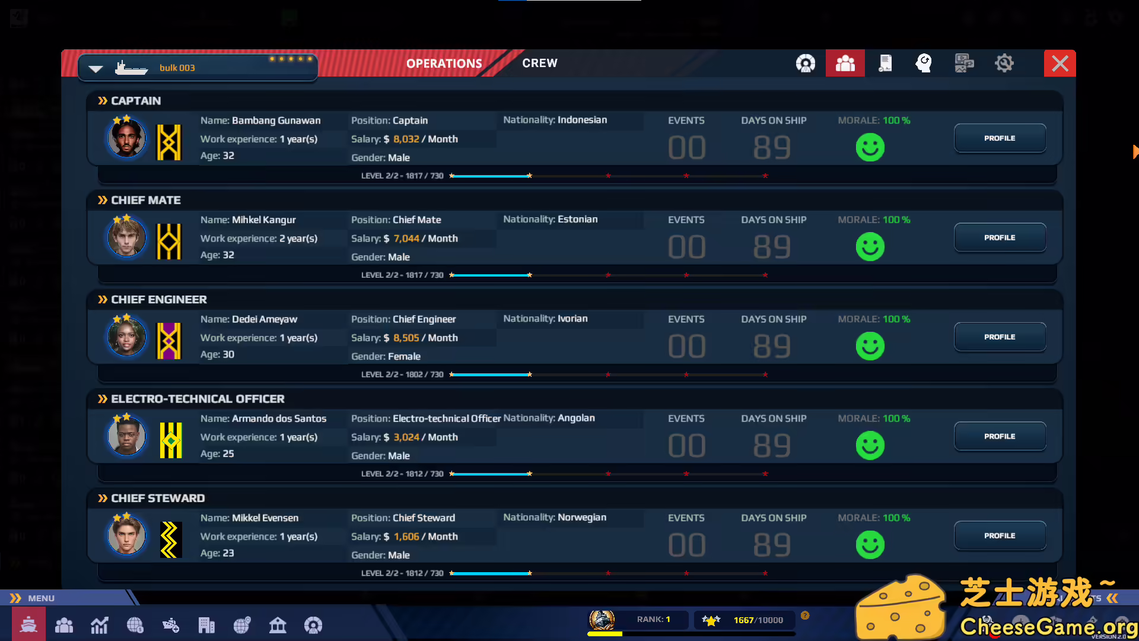Viewport: 1139px width, 641px height.
Task: Collapse the Chief Engineer section chevron
Action: [103, 300]
